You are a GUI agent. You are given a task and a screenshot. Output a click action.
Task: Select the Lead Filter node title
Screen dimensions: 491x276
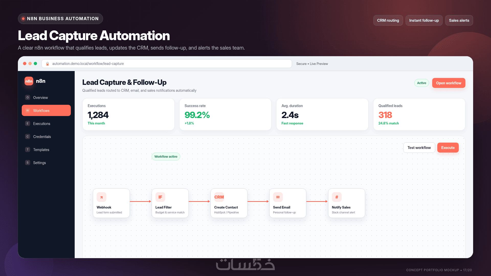[163, 207]
